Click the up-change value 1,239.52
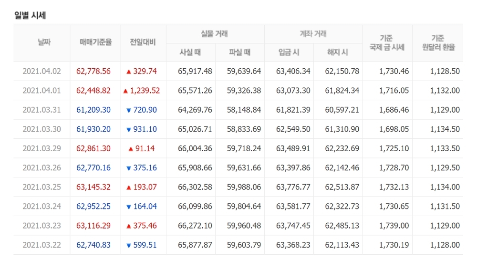 click(x=145, y=91)
